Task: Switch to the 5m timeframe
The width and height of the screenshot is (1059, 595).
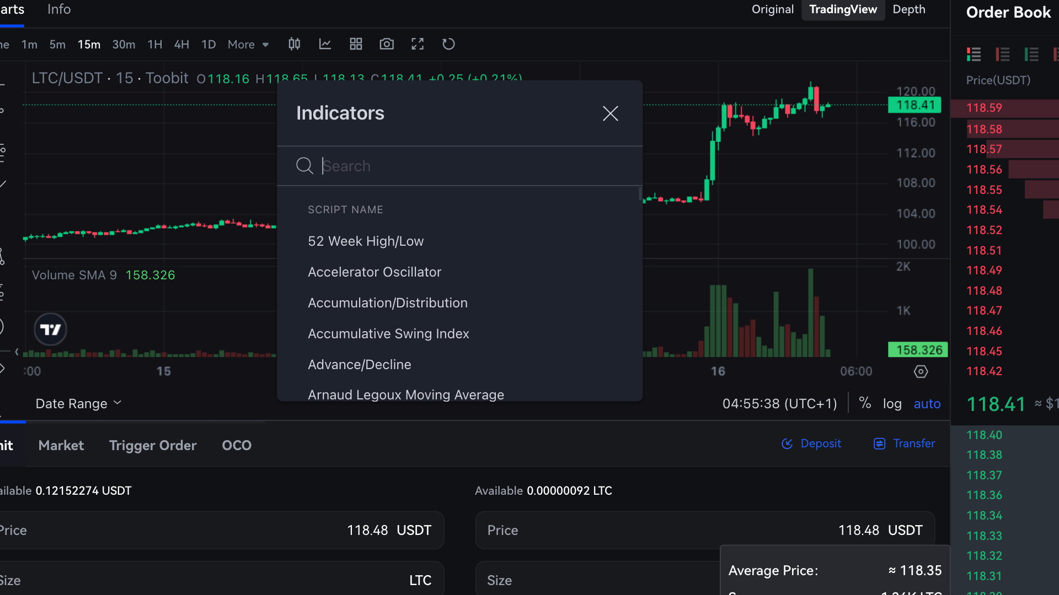Action: [57, 45]
